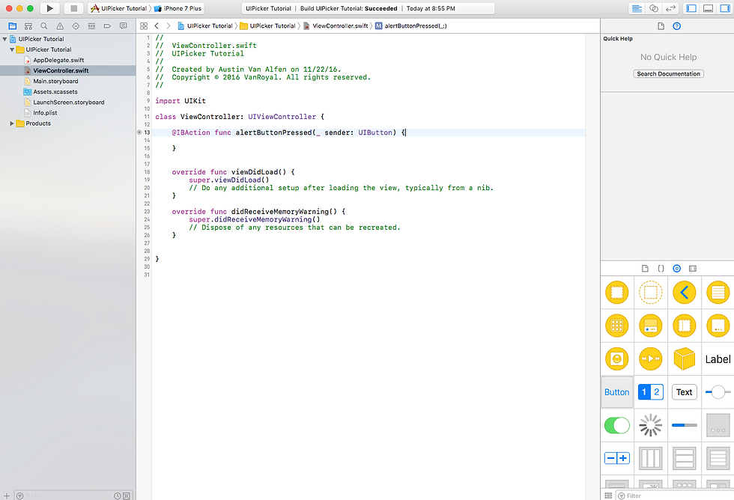This screenshot has width=734, height=500.
Task: Collapse the UIPicker Tutorial project root triangle
Action: pos(4,39)
